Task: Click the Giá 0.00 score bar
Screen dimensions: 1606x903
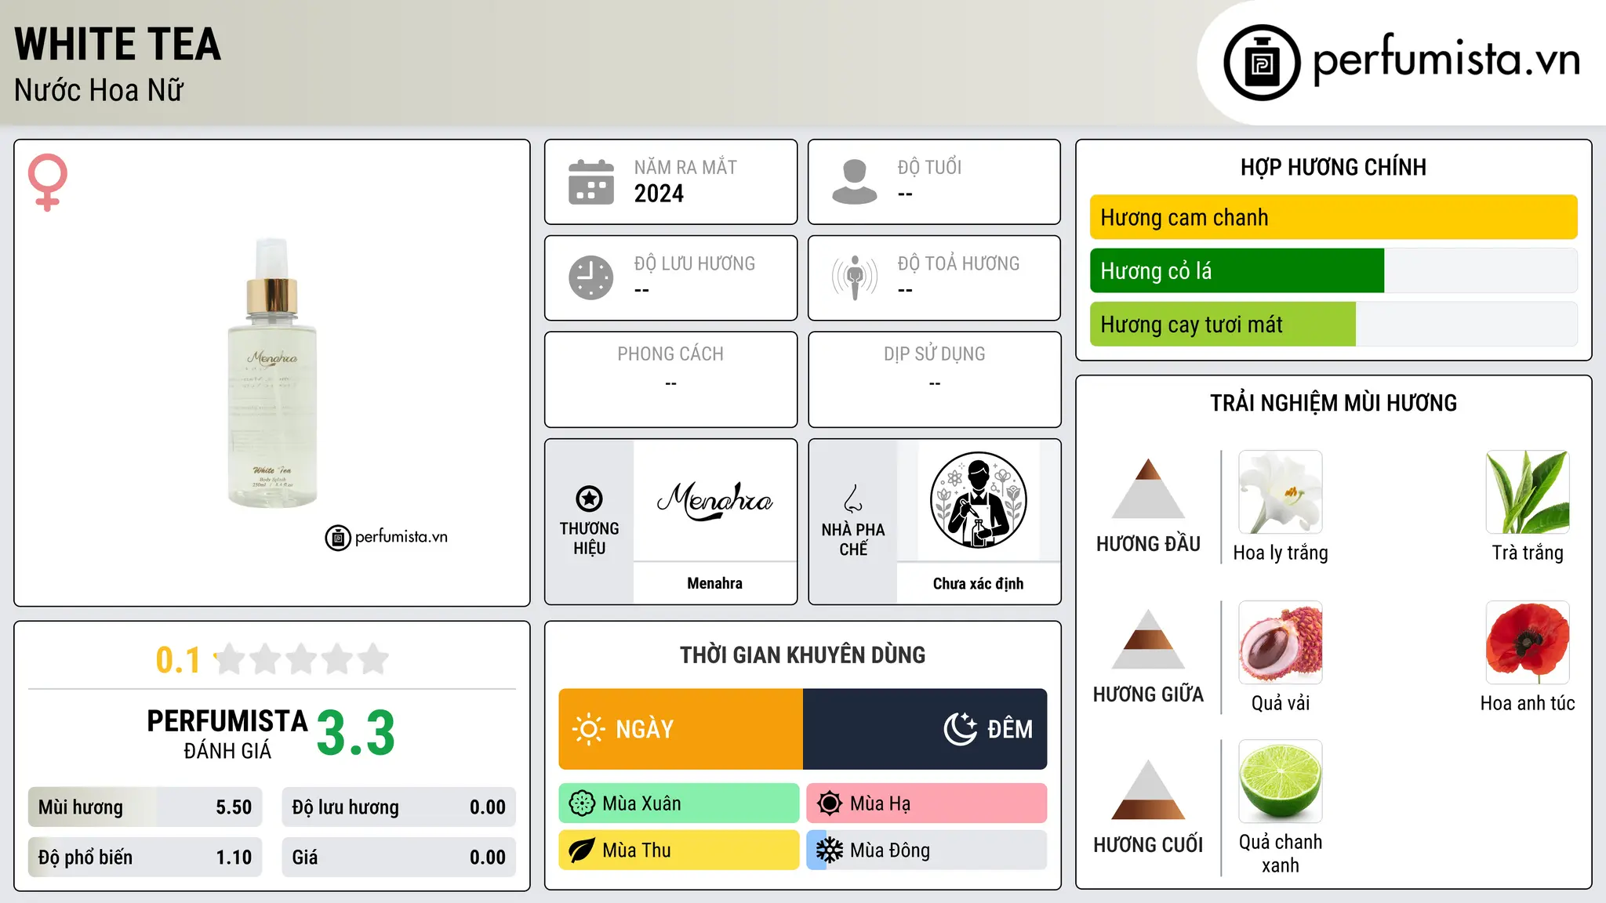Action: [x=399, y=858]
